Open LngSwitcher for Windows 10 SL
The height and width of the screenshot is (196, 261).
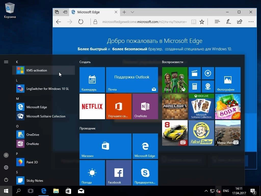44,89
